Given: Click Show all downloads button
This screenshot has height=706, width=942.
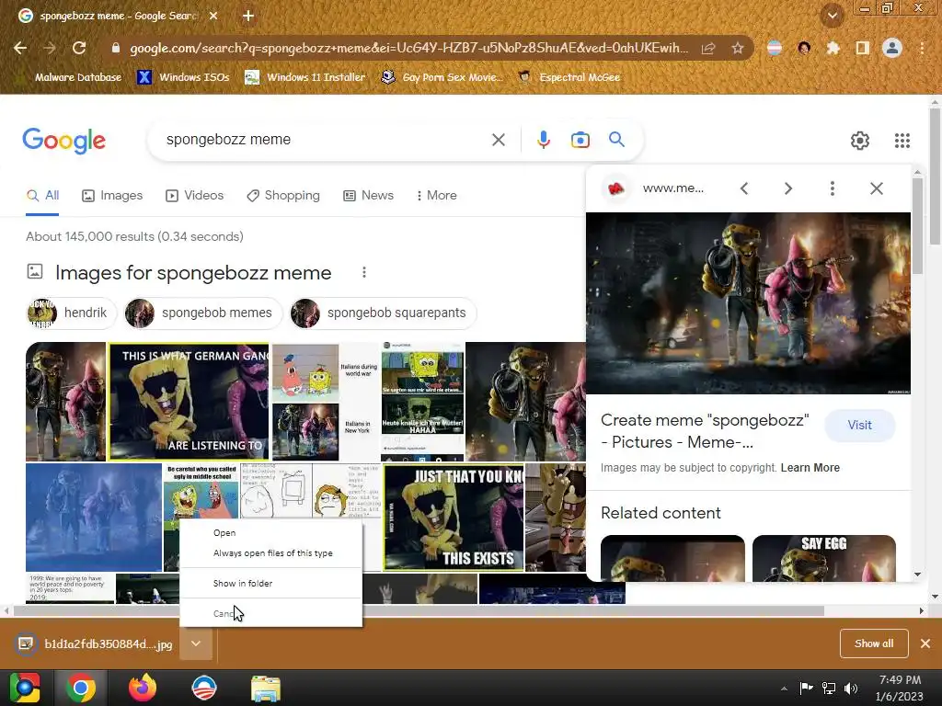Looking at the screenshot, I should click(x=874, y=643).
